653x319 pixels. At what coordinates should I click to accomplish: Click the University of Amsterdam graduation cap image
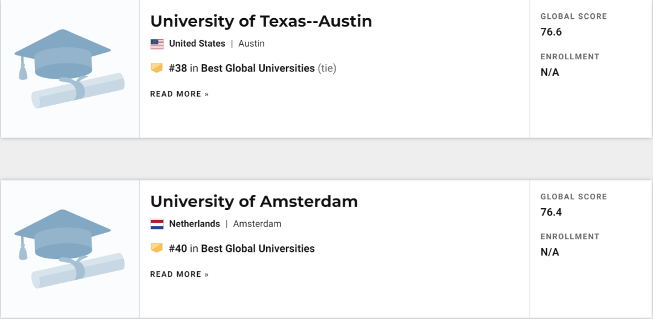click(69, 248)
